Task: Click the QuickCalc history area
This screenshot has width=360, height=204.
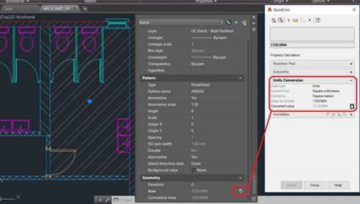Action: click(312, 34)
